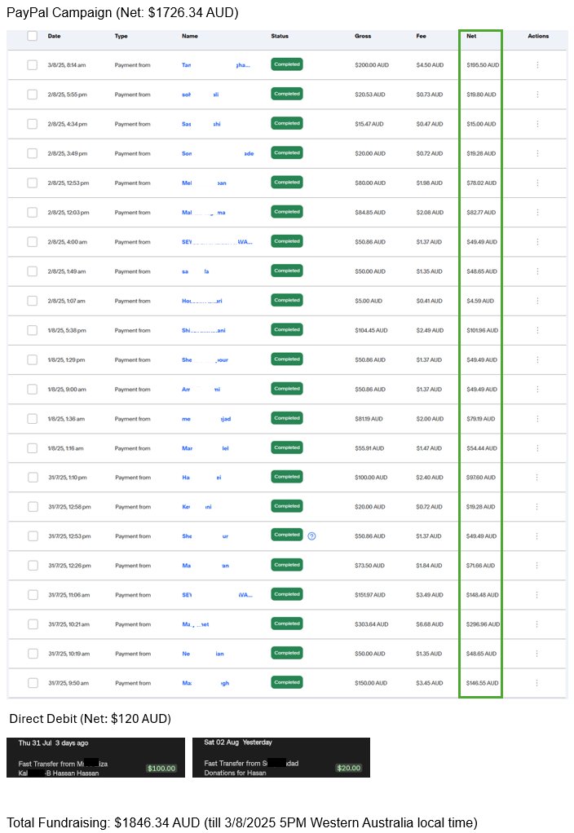
Task: Open the SEY... payer link on 2/8/25 4:00 am row
Action: point(217,242)
